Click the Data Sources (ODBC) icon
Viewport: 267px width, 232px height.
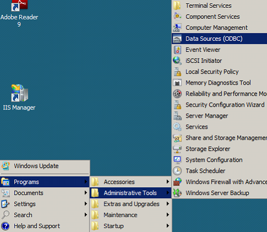point(177,39)
